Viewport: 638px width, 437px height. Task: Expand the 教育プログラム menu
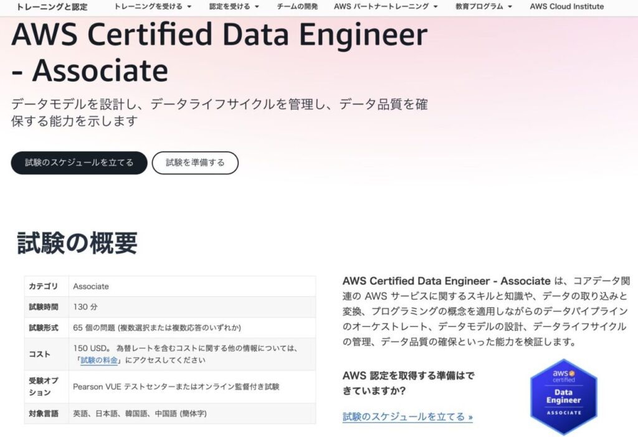[x=483, y=6]
